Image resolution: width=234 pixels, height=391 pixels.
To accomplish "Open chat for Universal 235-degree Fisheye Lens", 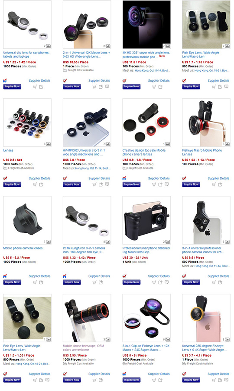I will pyautogui.click(x=226, y=380).
